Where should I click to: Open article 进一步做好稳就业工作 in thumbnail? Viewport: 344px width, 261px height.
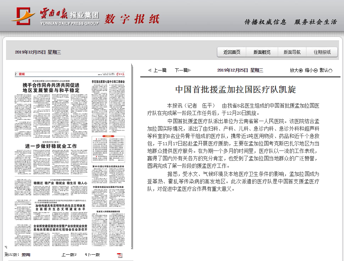click(x=51, y=146)
